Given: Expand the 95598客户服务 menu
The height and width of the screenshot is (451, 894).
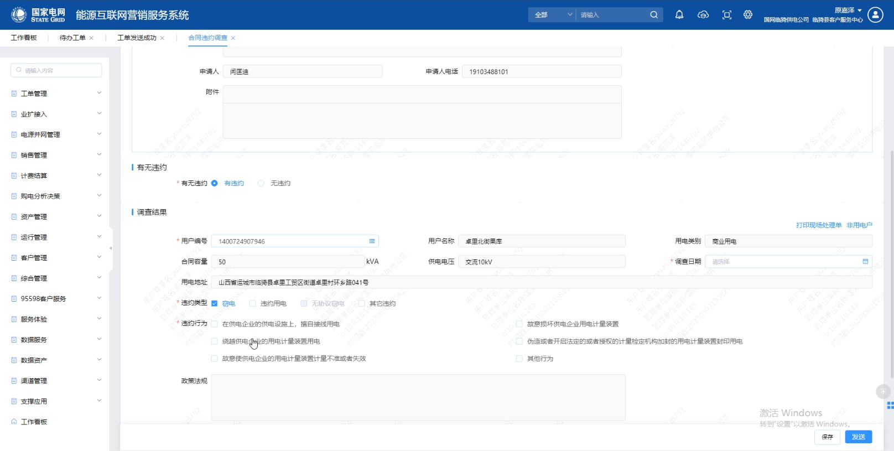Looking at the screenshot, I should (56, 299).
